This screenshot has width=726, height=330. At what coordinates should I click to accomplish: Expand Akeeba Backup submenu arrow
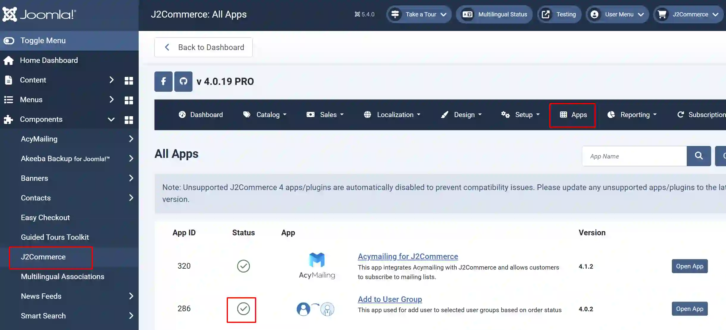tap(131, 158)
